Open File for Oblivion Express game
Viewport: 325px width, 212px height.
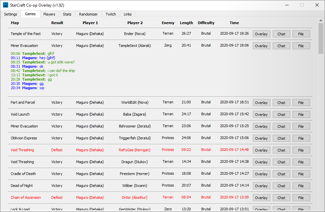point(301,138)
